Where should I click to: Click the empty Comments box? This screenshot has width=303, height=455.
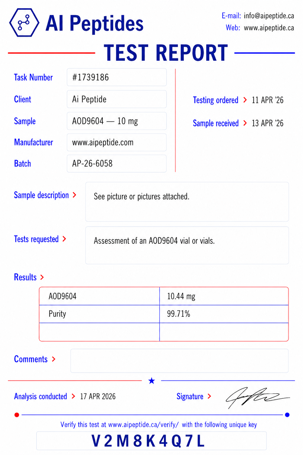(x=179, y=361)
